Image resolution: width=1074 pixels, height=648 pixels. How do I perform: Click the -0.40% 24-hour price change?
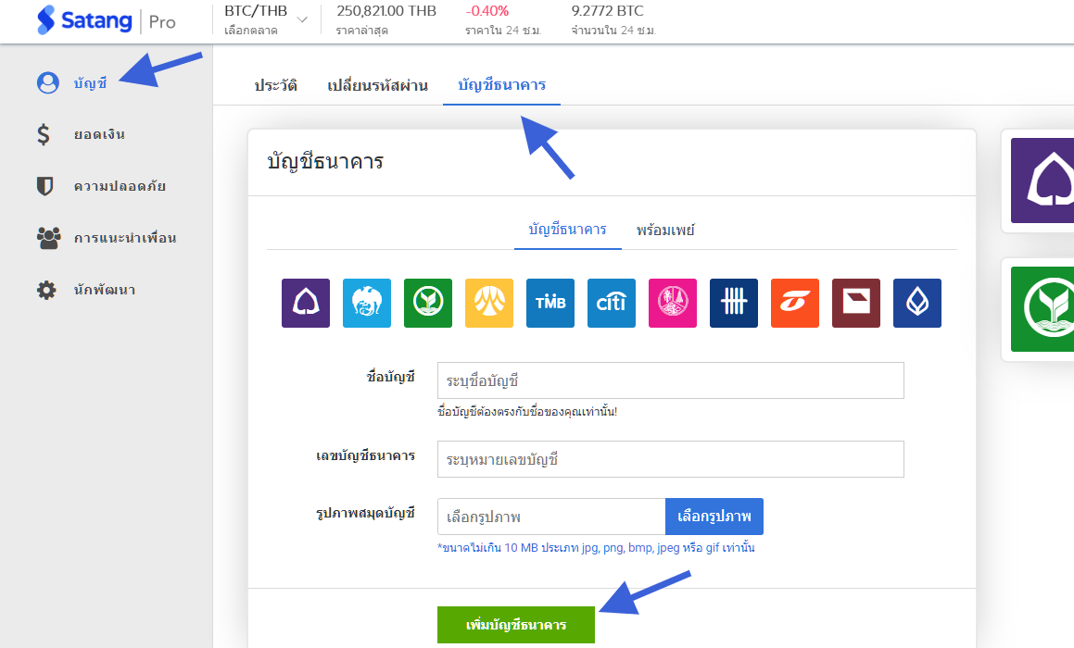487,12
